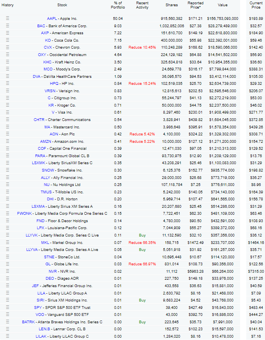Sort by Reported Price header
Image resolution: width=265 pixels, height=340 pixels.
pyautogui.click(x=196, y=5)
